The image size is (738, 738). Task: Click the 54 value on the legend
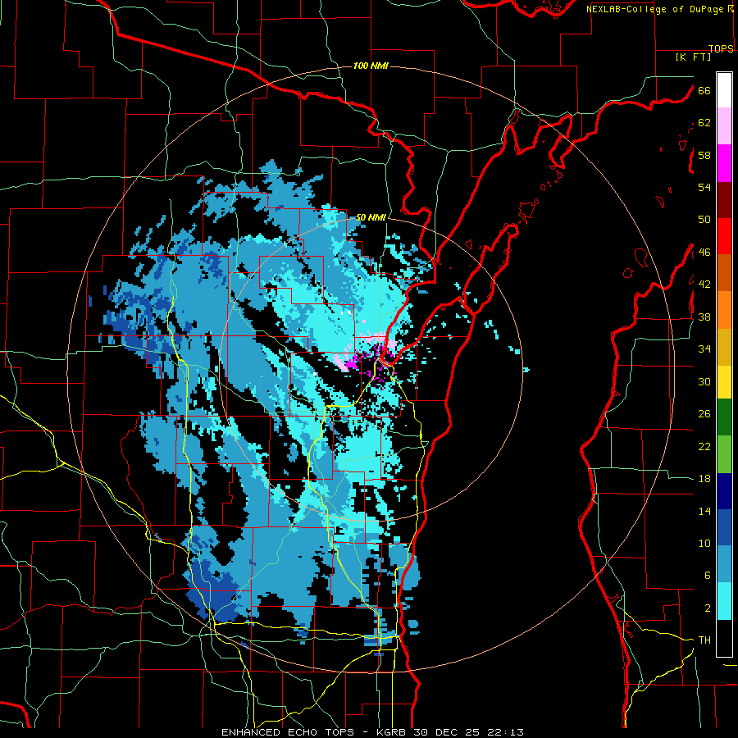click(x=704, y=187)
